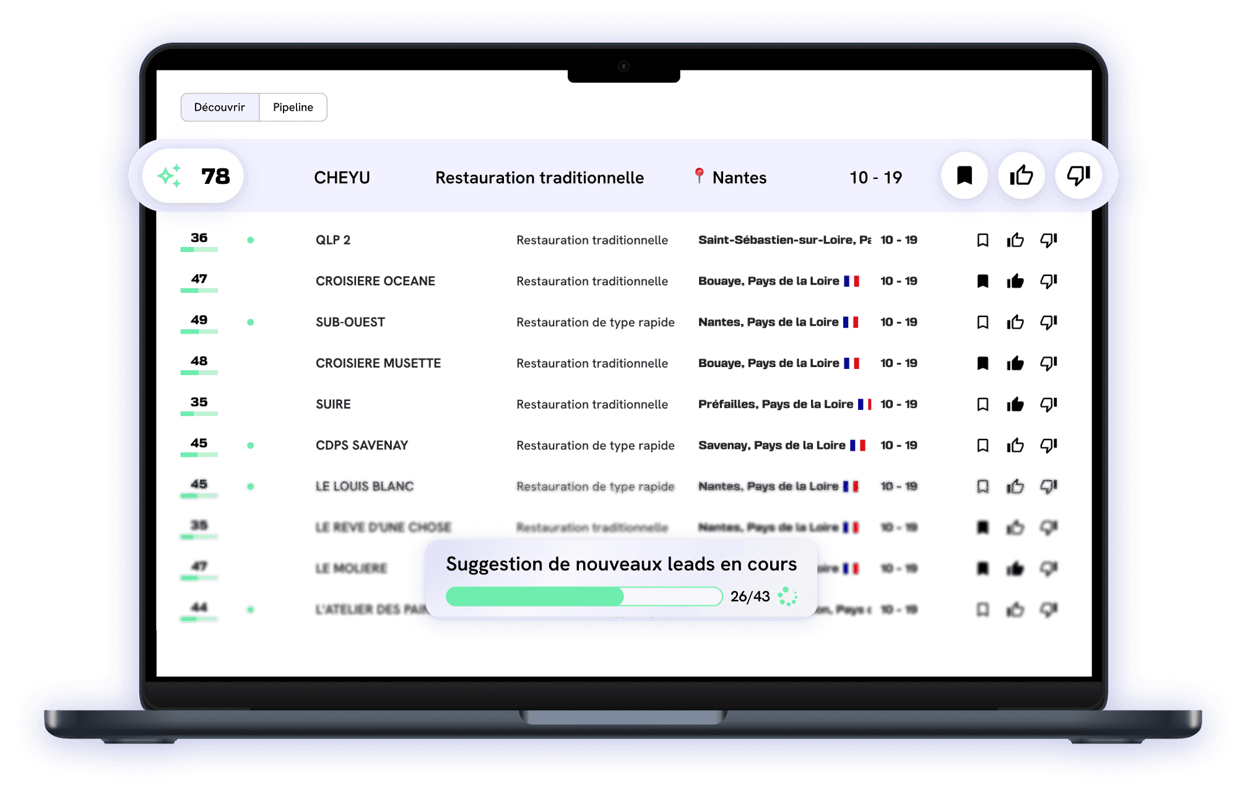Like the SUB-OUEST lead
Screen dimensions: 1245x788
[1015, 323]
